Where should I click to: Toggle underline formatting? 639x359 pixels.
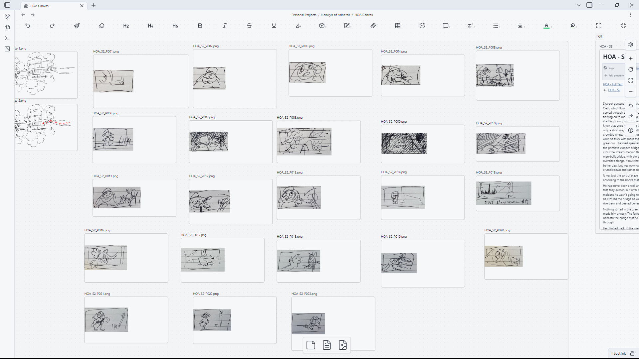(274, 26)
